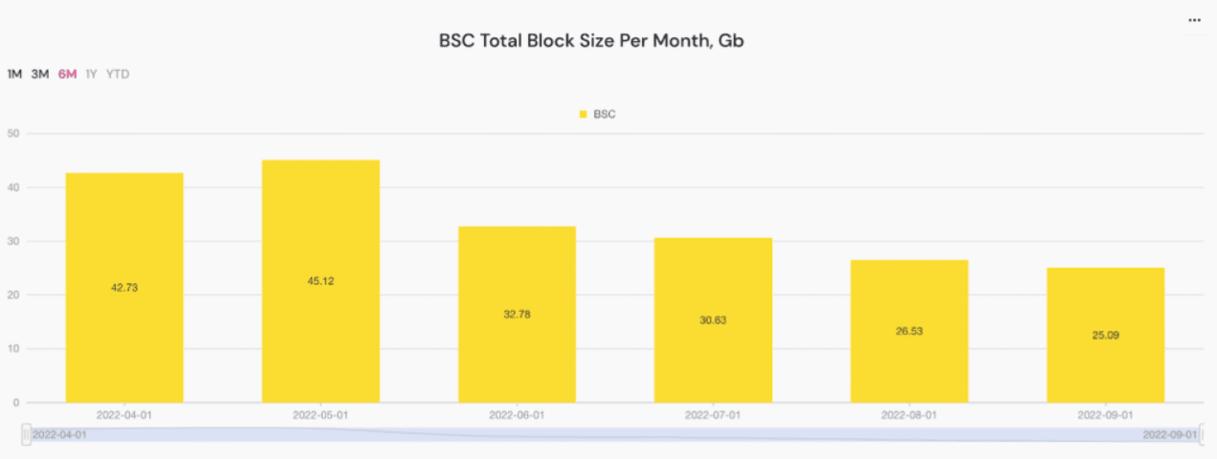The image size is (1217, 459).
Task: Switch to the 3M time range
Action: pos(39,74)
